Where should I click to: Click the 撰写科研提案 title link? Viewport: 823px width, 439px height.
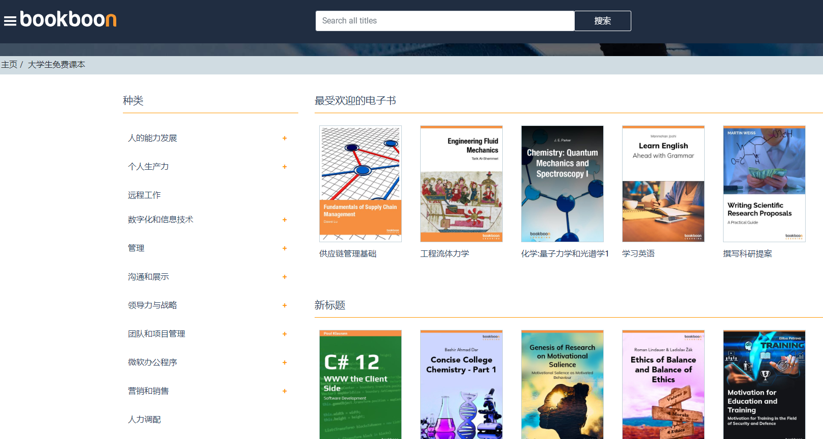click(x=748, y=254)
